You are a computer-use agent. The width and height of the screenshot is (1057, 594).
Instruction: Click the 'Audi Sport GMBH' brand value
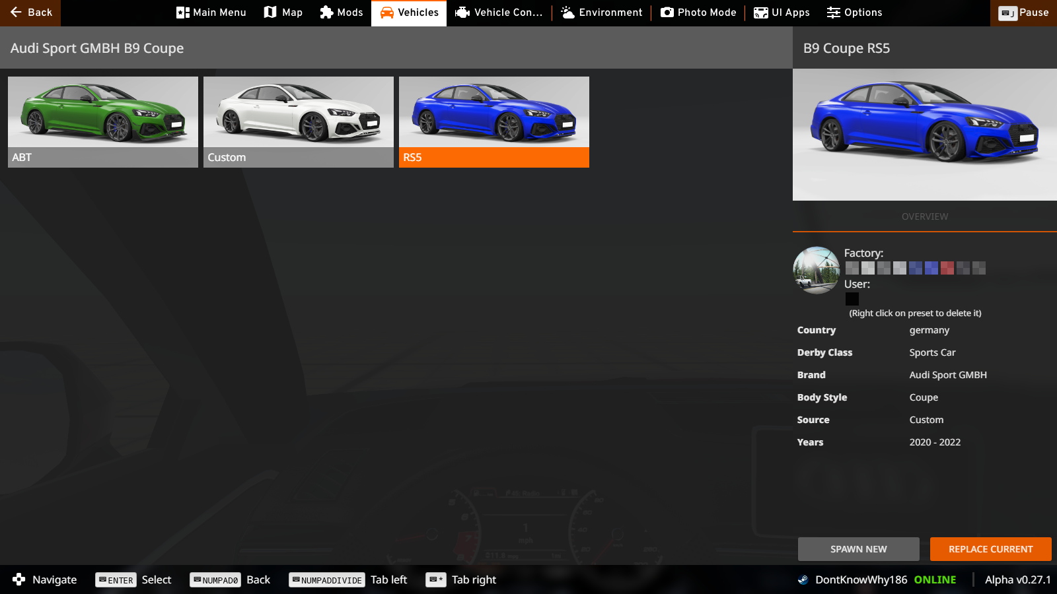point(949,375)
